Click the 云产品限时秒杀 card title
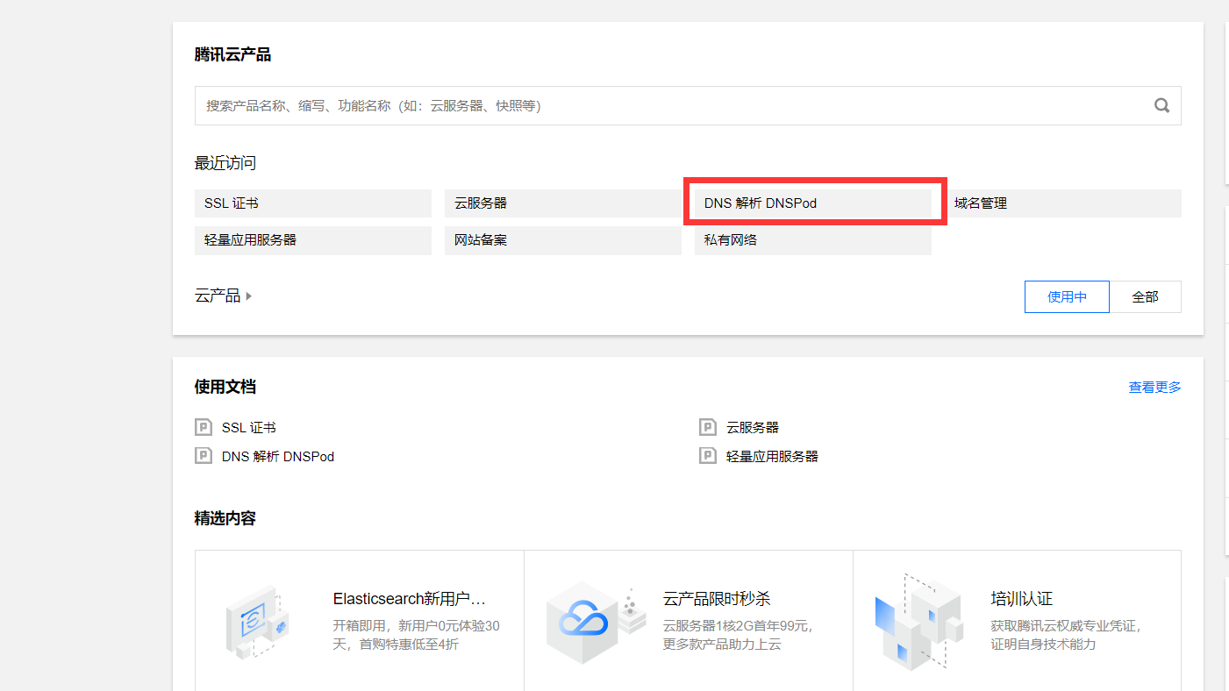Viewport: 1229px width, 691px height. (x=717, y=599)
